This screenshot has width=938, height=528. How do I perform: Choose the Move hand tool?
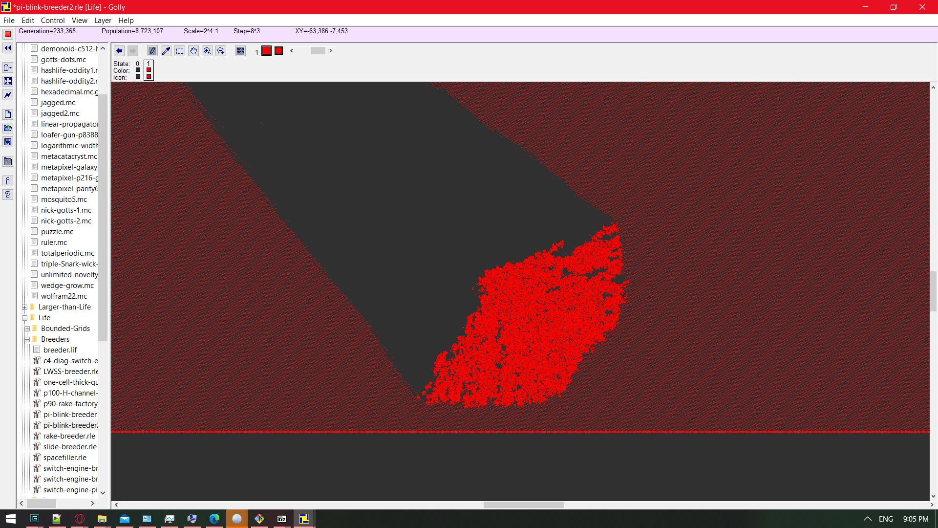click(193, 50)
